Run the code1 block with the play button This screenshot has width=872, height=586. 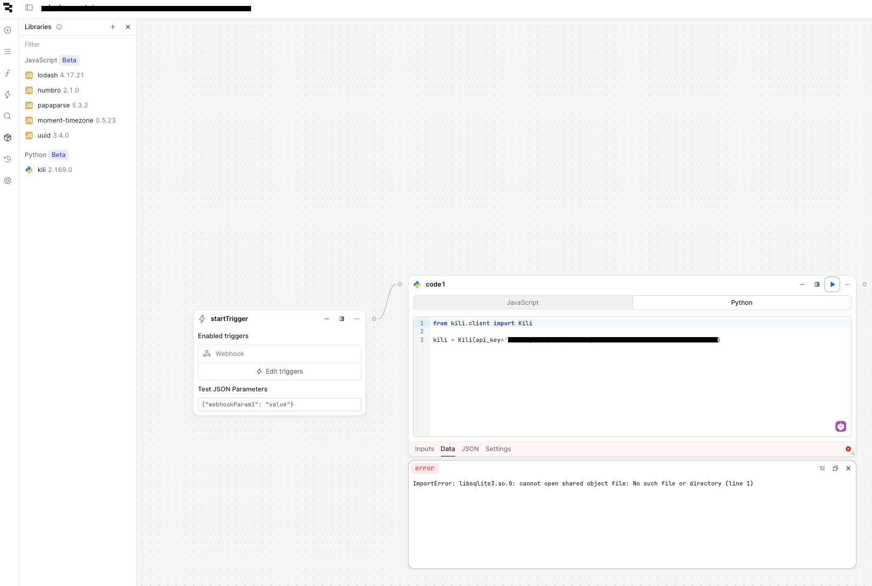click(832, 284)
